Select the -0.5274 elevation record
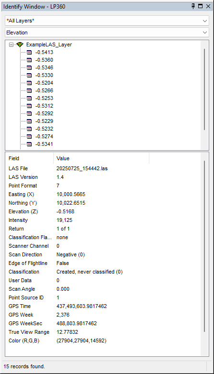 coord(44,136)
